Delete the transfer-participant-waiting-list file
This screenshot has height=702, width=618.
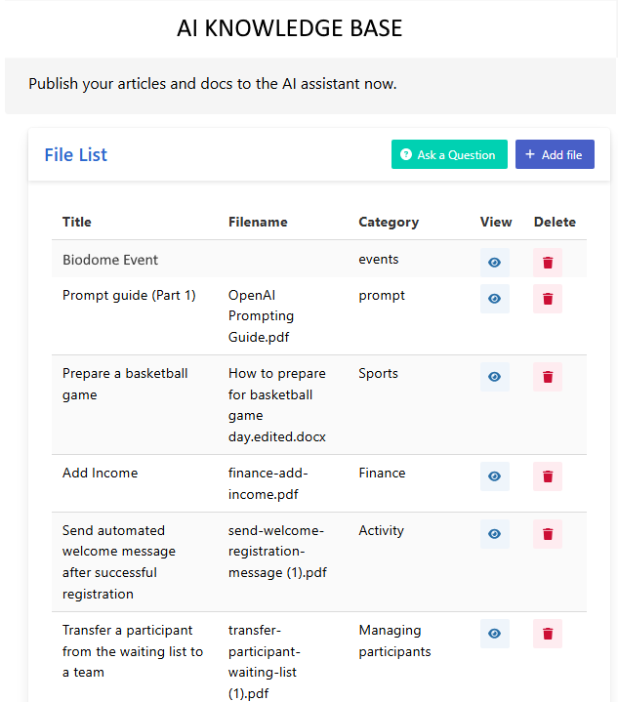(x=548, y=634)
